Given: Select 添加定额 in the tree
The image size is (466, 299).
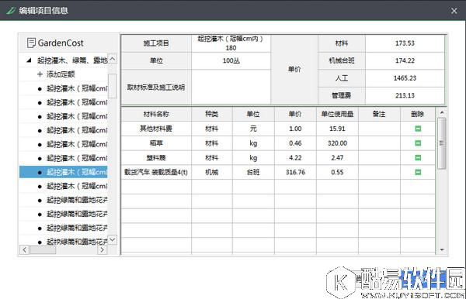Looking at the screenshot, I should point(61,74).
